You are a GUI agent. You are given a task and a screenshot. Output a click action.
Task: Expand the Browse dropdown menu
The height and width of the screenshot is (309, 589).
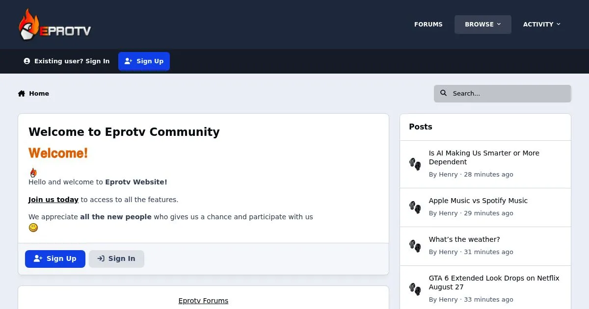click(x=483, y=25)
